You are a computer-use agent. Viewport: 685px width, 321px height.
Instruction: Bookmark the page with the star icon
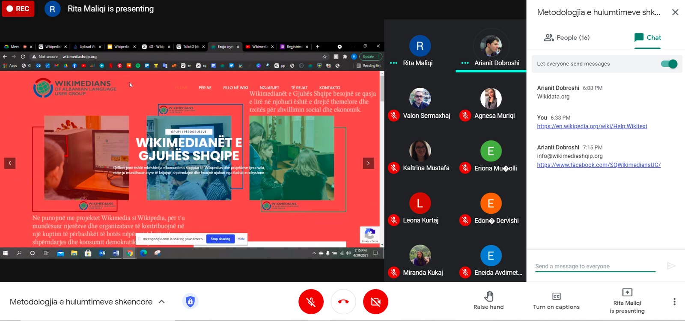(x=325, y=56)
